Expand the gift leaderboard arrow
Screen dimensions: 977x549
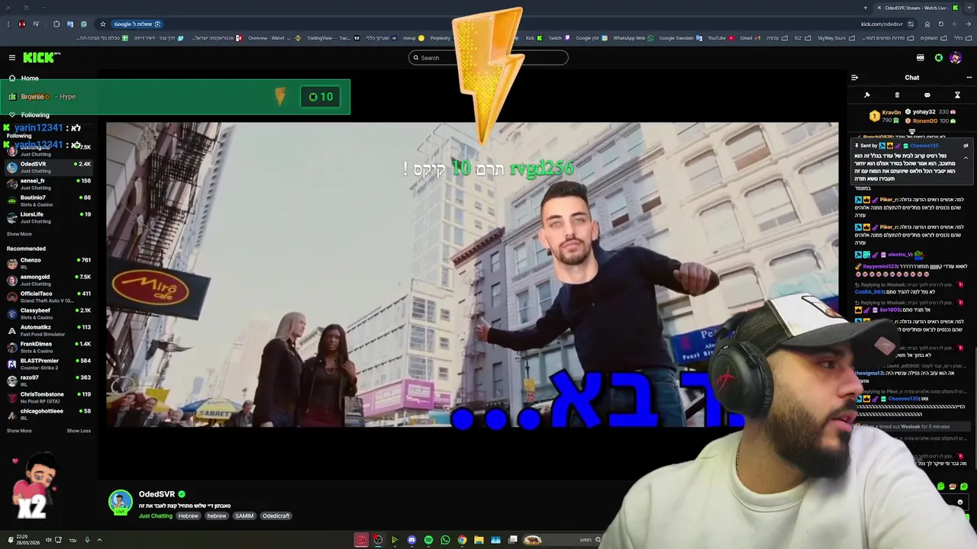911,131
